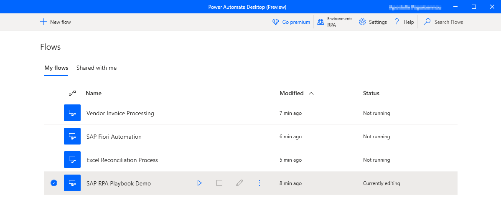Viewport: 501px width, 208px height.
Task: Click SAP RPA Playbook Demo flow icon
Action: click(72, 183)
